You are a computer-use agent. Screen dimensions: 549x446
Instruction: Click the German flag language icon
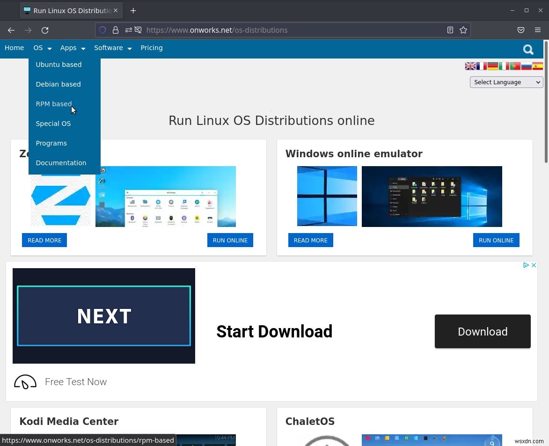point(493,66)
